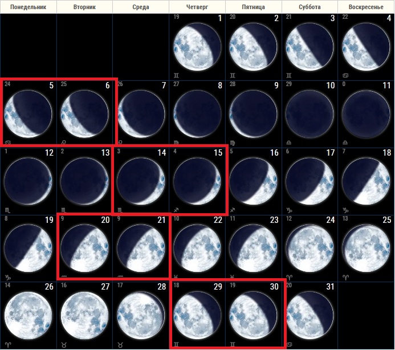Click the Aries zodiac symbol under day 26
Image resolution: width=395 pixels, height=350 pixels.
(x=7, y=344)
